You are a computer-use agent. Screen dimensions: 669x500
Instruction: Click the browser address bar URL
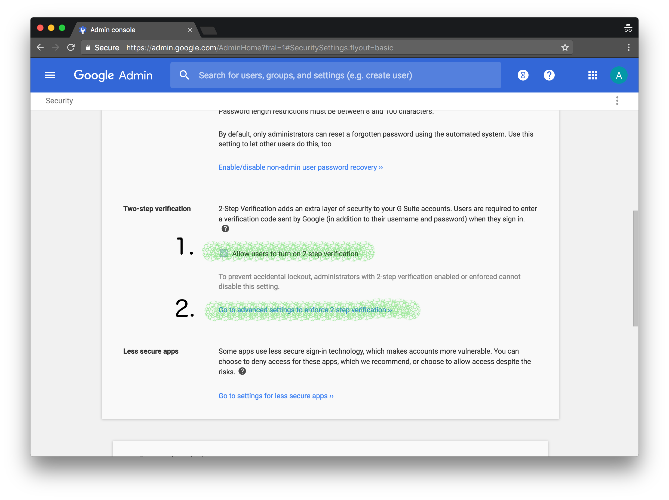coord(259,48)
